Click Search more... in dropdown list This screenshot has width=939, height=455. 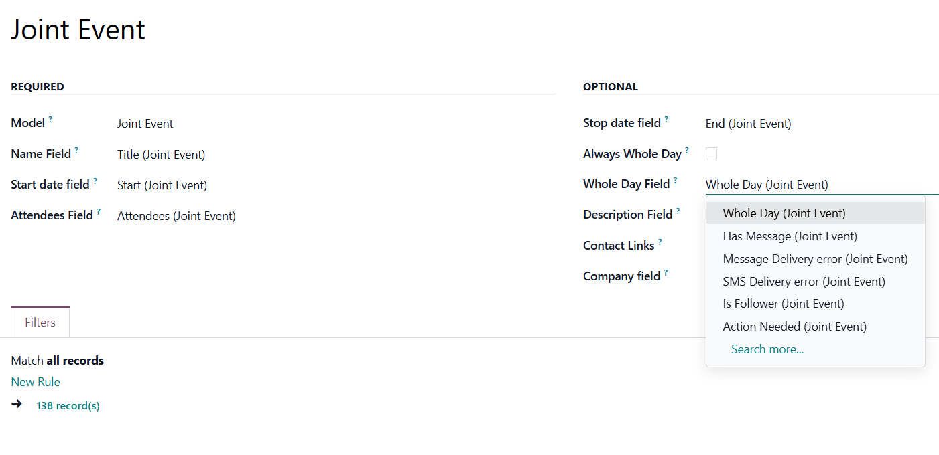767,349
